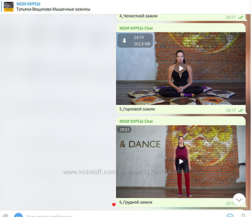This screenshot has width=251, height=217.
Task: Click the pinned text Татьяна Вещикова Мышечные зажимы
Action: click(53, 9)
